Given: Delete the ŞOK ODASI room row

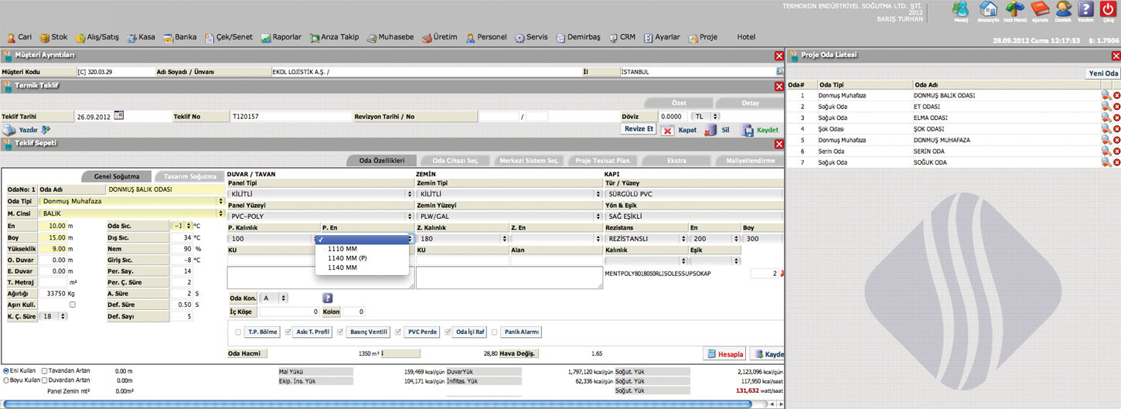Looking at the screenshot, I should point(1116,129).
